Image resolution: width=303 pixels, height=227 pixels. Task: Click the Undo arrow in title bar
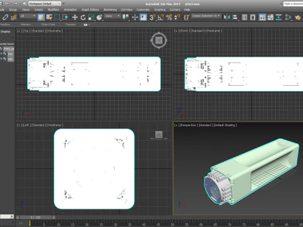click(x=7, y=4)
